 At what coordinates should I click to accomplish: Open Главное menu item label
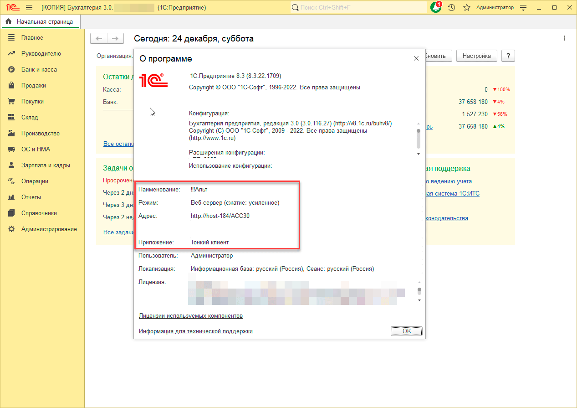tap(32, 38)
